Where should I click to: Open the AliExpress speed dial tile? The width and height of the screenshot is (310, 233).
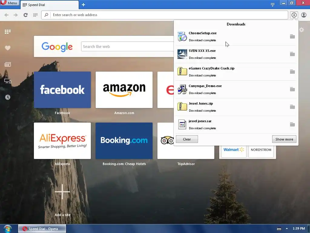pos(62,141)
